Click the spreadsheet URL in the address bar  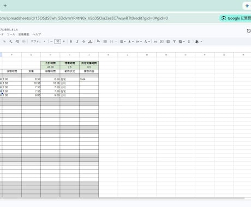pyautogui.click(x=84, y=18)
